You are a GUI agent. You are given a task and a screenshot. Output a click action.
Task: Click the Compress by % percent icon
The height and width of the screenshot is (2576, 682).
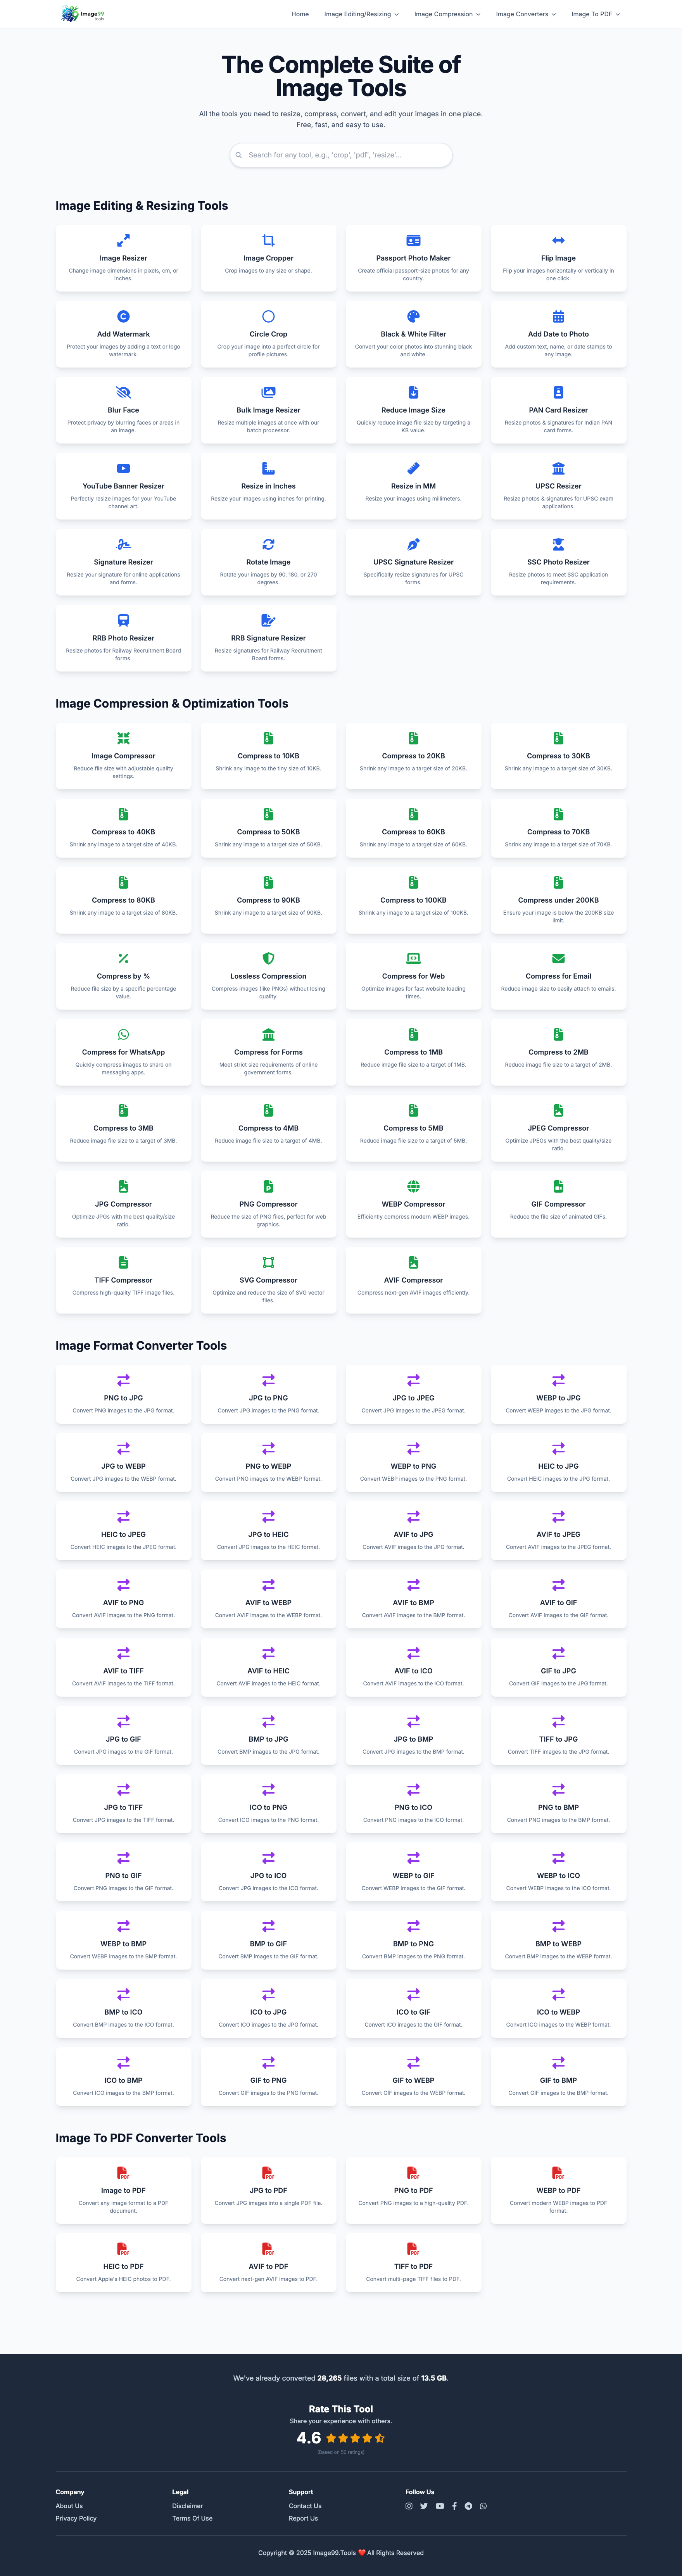click(123, 958)
